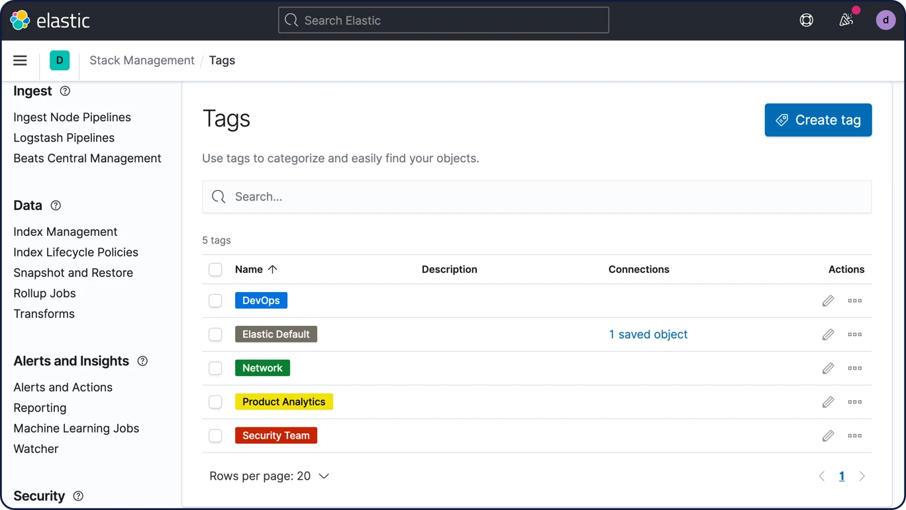Open Snapshot and Restore
The image size is (906, 510).
(x=74, y=273)
